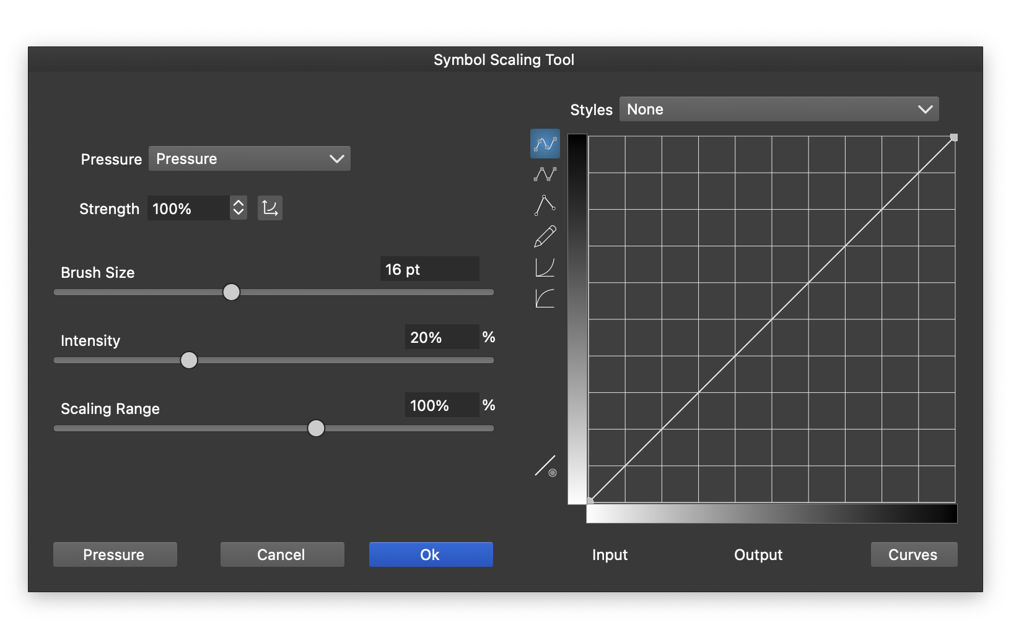Click the Strength stepper arrows
Screen dimensions: 1011x625
point(239,208)
